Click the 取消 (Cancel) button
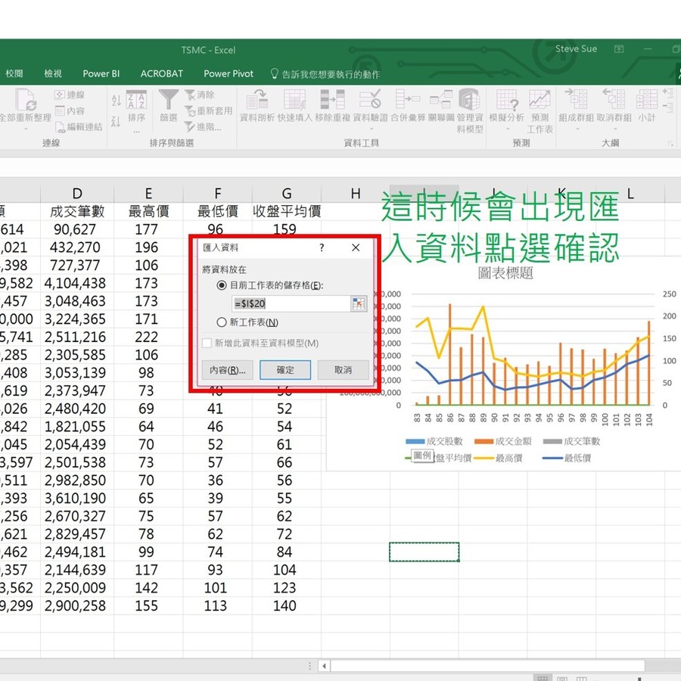681x681 pixels. pyautogui.click(x=343, y=370)
